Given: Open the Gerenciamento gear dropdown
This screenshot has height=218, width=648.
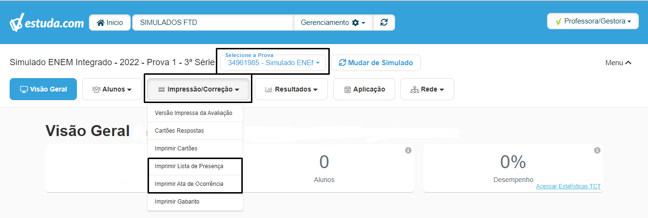Looking at the screenshot, I should point(333,23).
